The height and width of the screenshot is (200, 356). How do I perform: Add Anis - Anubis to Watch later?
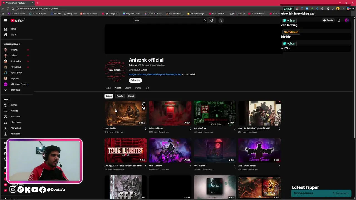(x=144, y=104)
